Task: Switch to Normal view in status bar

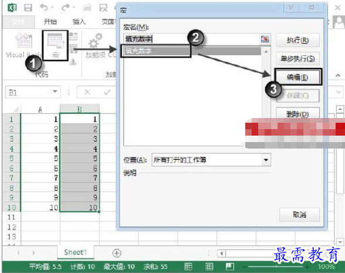Action: [188, 267]
